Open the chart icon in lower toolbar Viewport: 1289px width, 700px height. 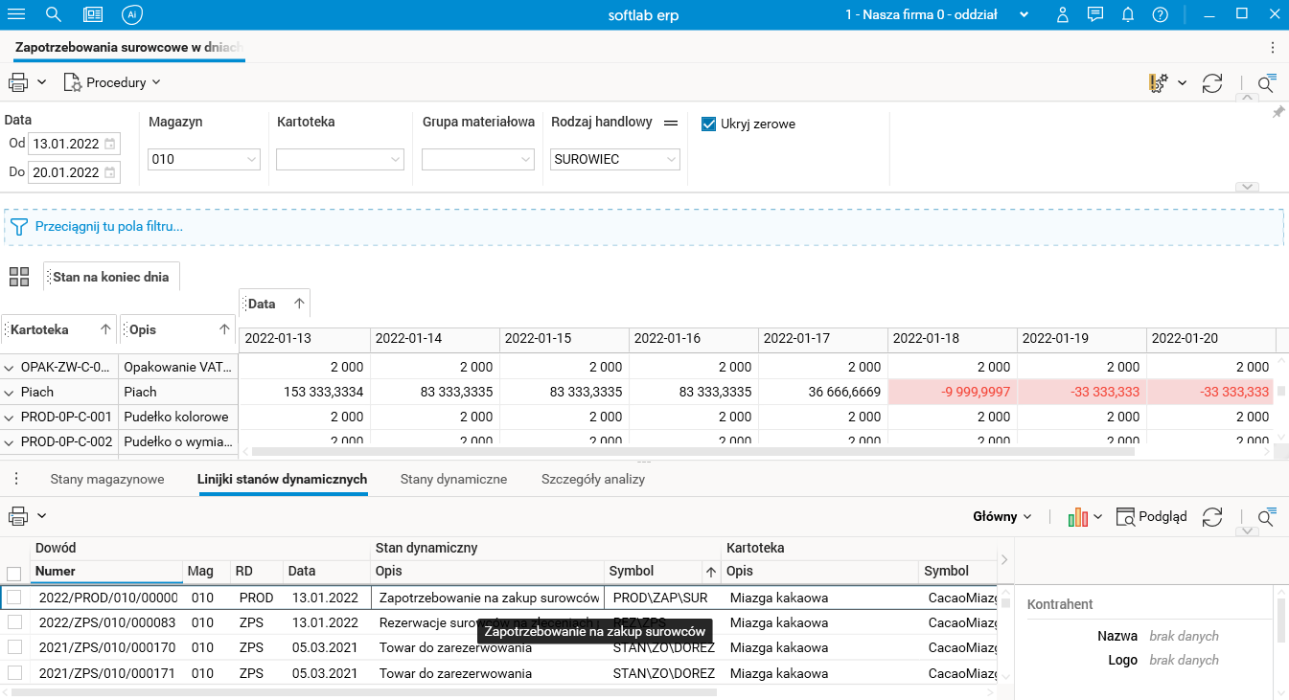click(x=1078, y=517)
